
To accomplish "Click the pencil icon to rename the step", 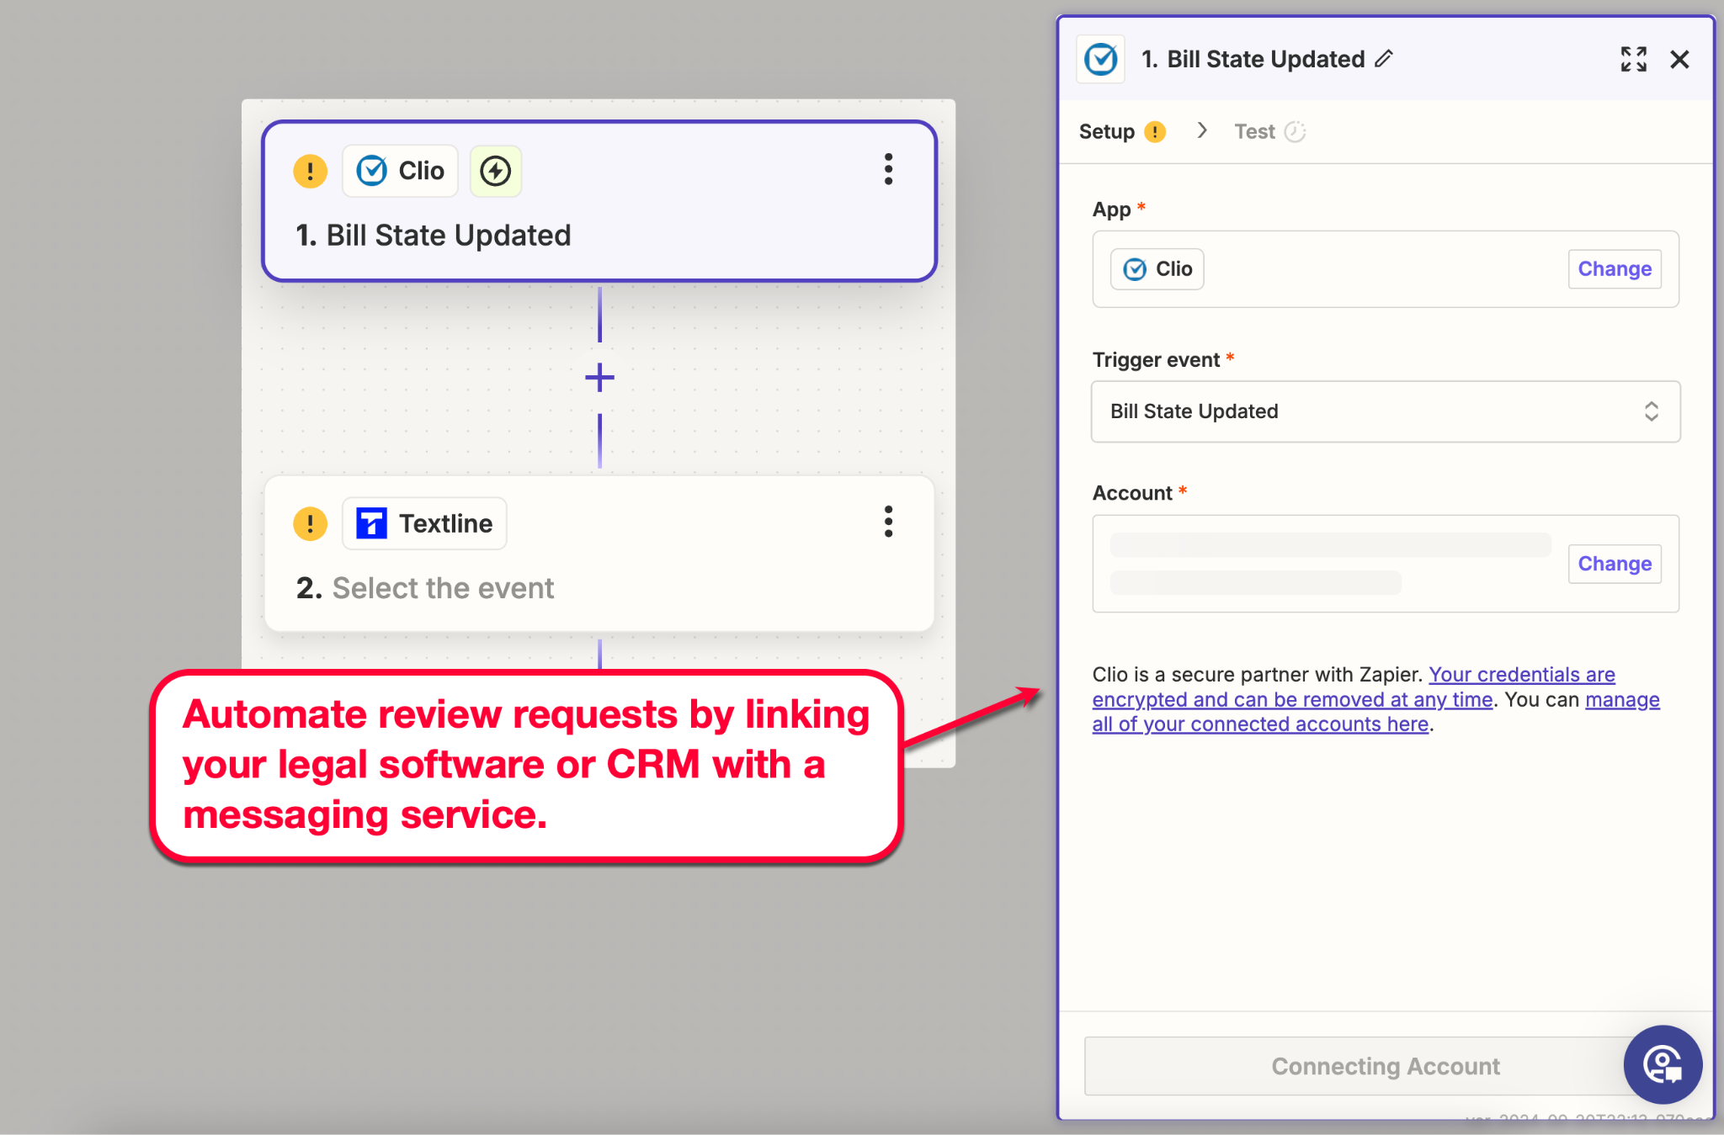I will click(1385, 59).
